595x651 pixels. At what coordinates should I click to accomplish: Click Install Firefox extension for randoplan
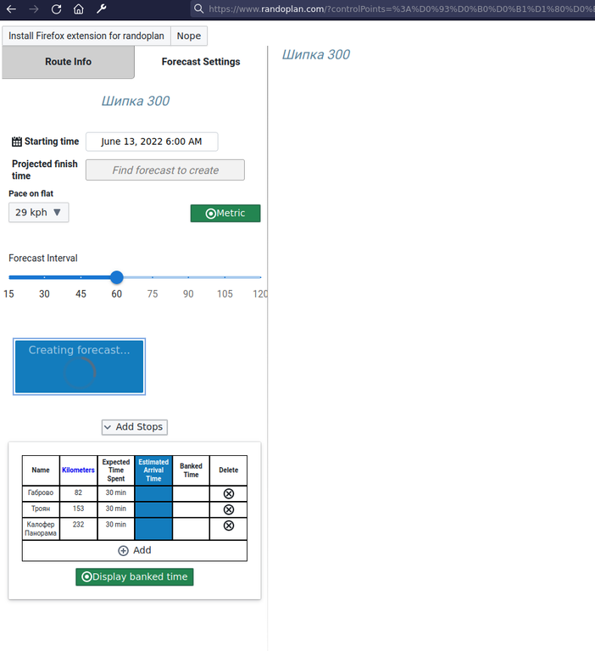click(x=86, y=36)
